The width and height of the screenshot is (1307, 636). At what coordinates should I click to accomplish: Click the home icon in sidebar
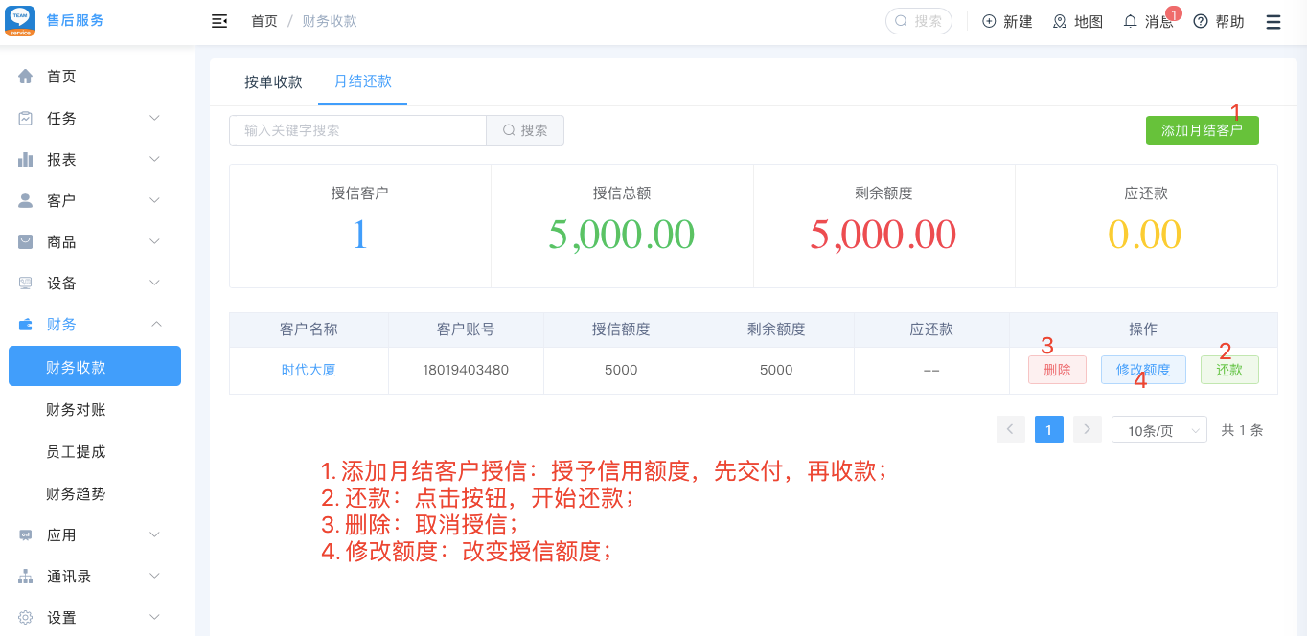(26, 77)
